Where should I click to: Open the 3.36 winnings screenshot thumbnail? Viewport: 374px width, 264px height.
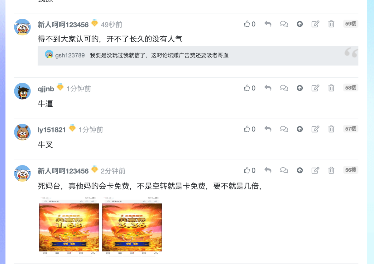[x=132, y=226]
